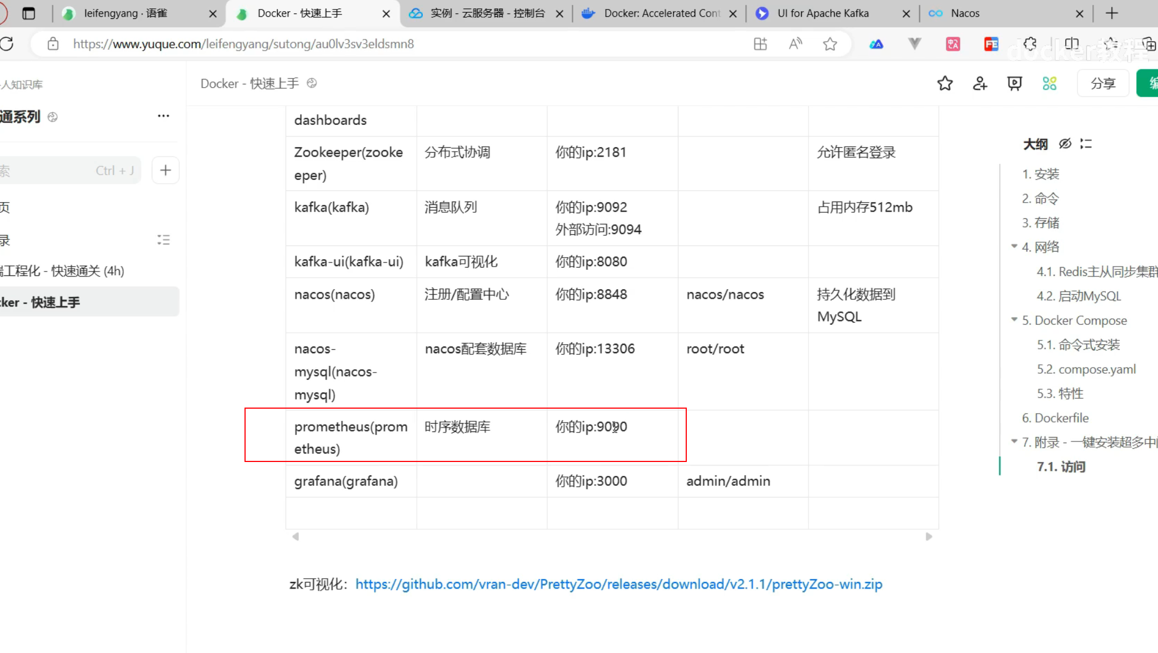Click the plus button beside search
This screenshot has height=653, width=1158.
pos(165,170)
